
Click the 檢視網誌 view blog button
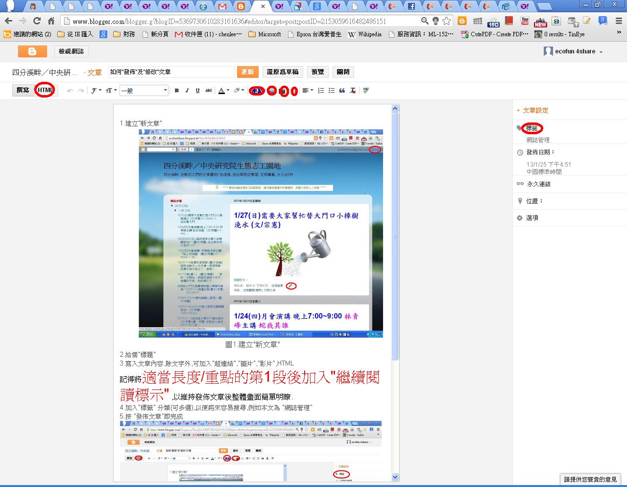coord(71,51)
